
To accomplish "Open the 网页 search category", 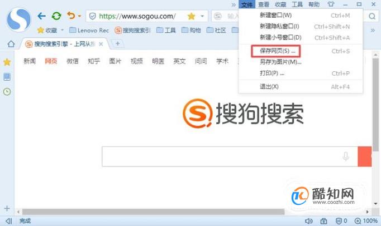I will (51, 61).
